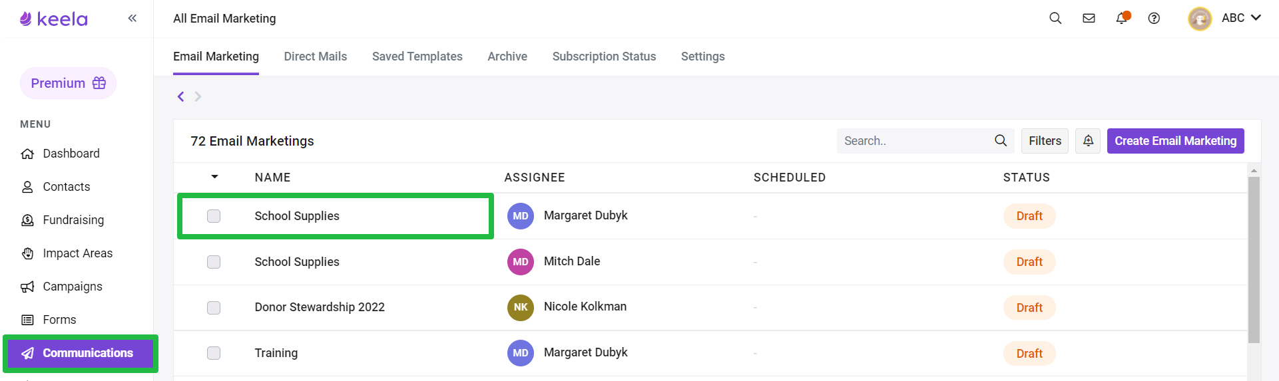Check the Training row checkbox

(214, 353)
